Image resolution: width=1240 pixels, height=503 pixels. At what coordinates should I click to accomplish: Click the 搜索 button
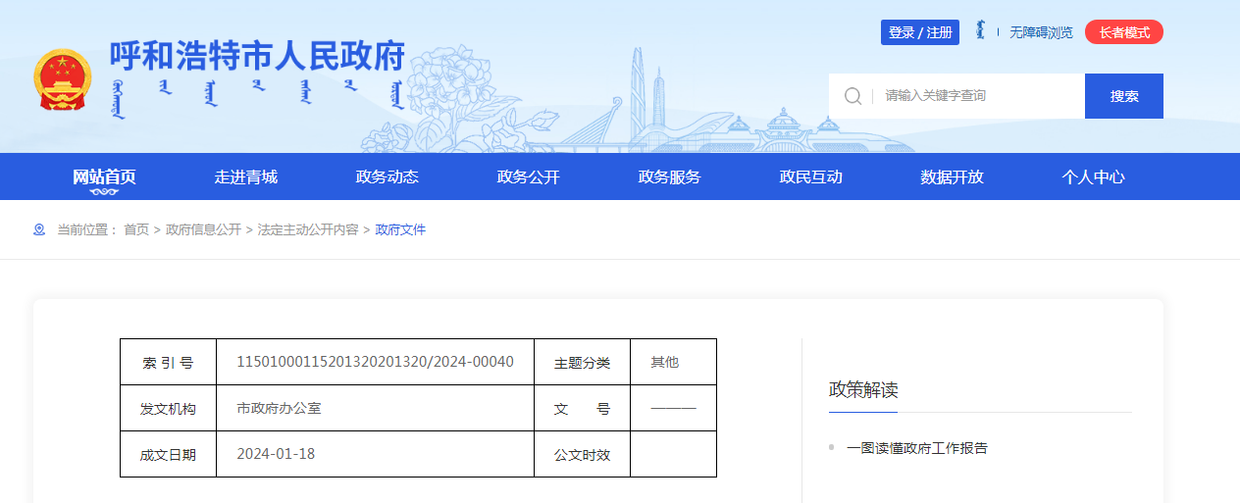pos(1124,96)
